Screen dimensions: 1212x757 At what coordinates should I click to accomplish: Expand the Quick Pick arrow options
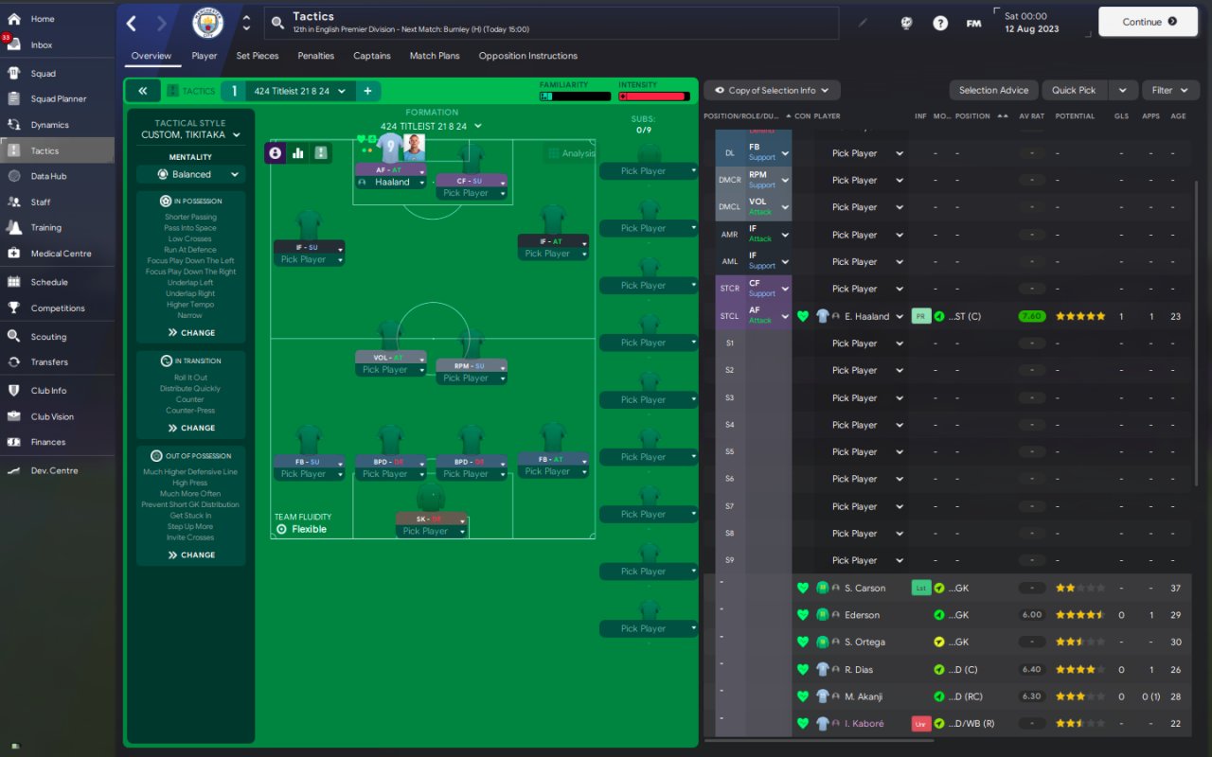pos(1122,90)
